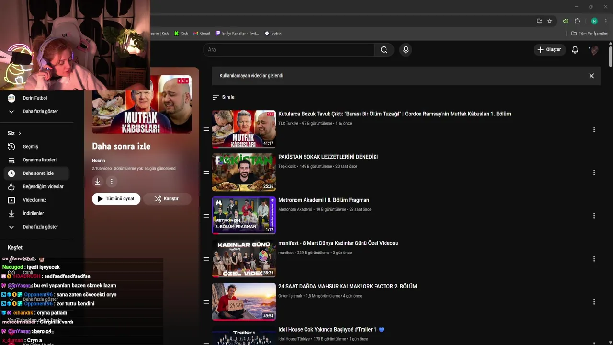Grab reorder handle of manifest video
Viewport: 613px width, 345px height.
click(206, 259)
